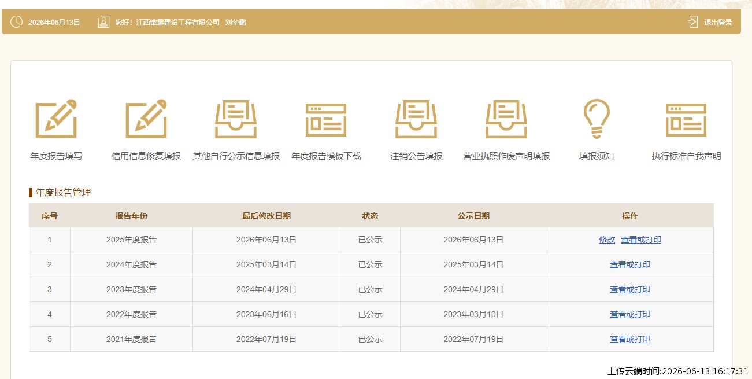
Task: Select the 其他自行公示信息填报 label
Action: coord(236,156)
